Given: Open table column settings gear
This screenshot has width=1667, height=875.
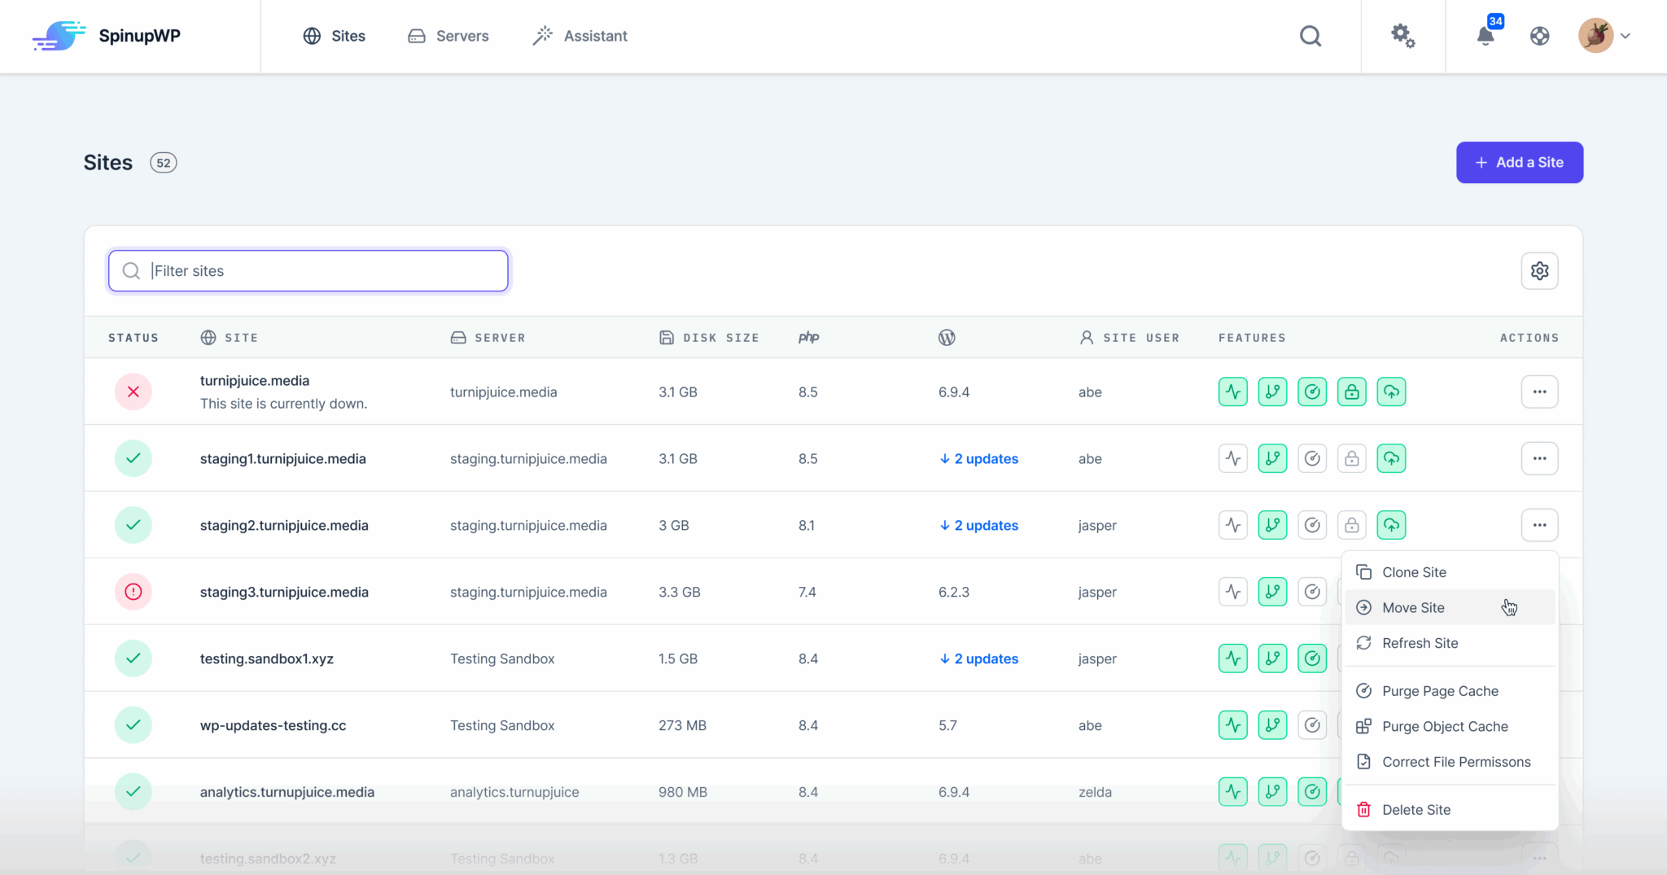Looking at the screenshot, I should coord(1539,271).
